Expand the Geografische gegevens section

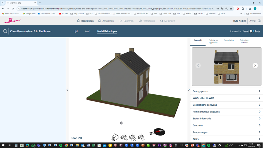pos(226,105)
